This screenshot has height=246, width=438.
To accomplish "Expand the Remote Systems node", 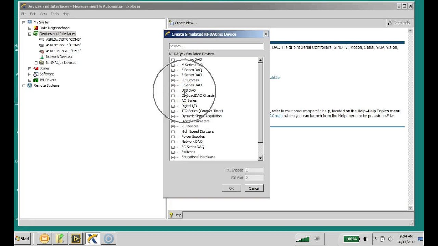I will pyautogui.click(x=24, y=86).
